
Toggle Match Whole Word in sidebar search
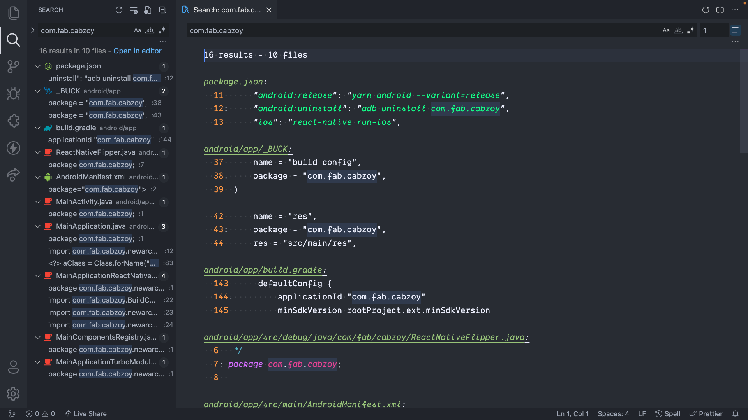(x=150, y=30)
